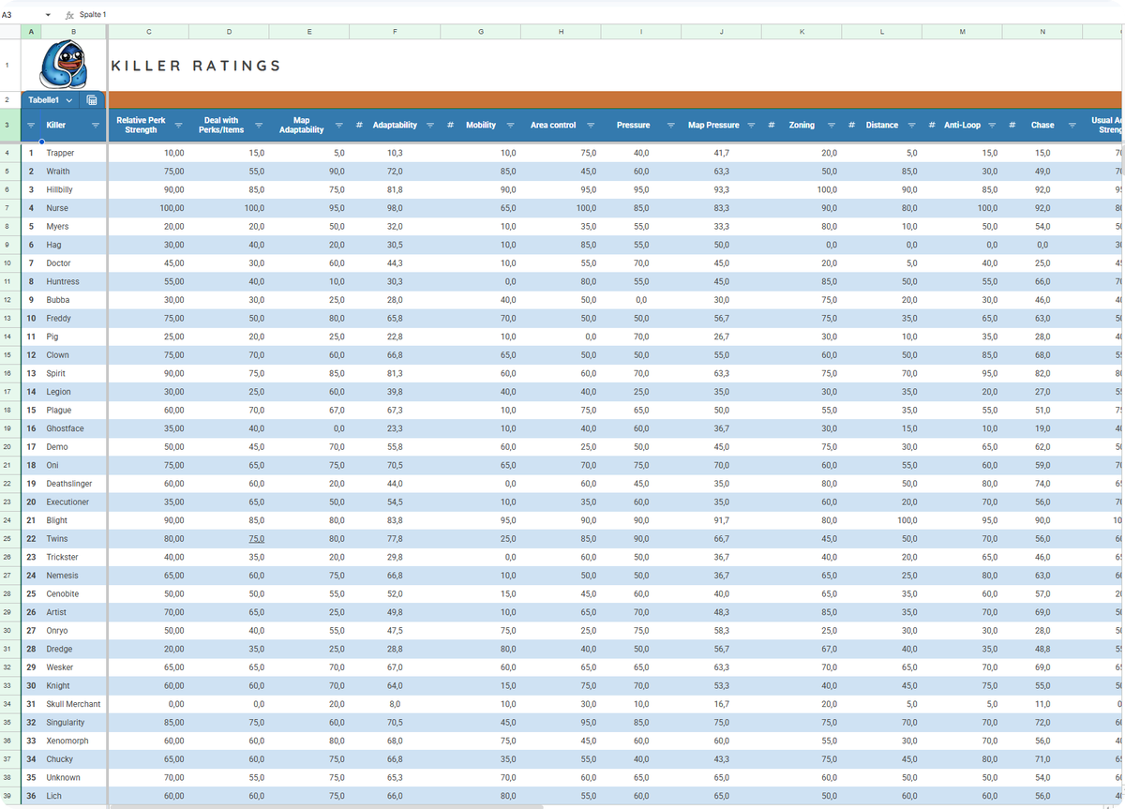Open the table options calculator icon beside Tabelle1

coord(92,100)
